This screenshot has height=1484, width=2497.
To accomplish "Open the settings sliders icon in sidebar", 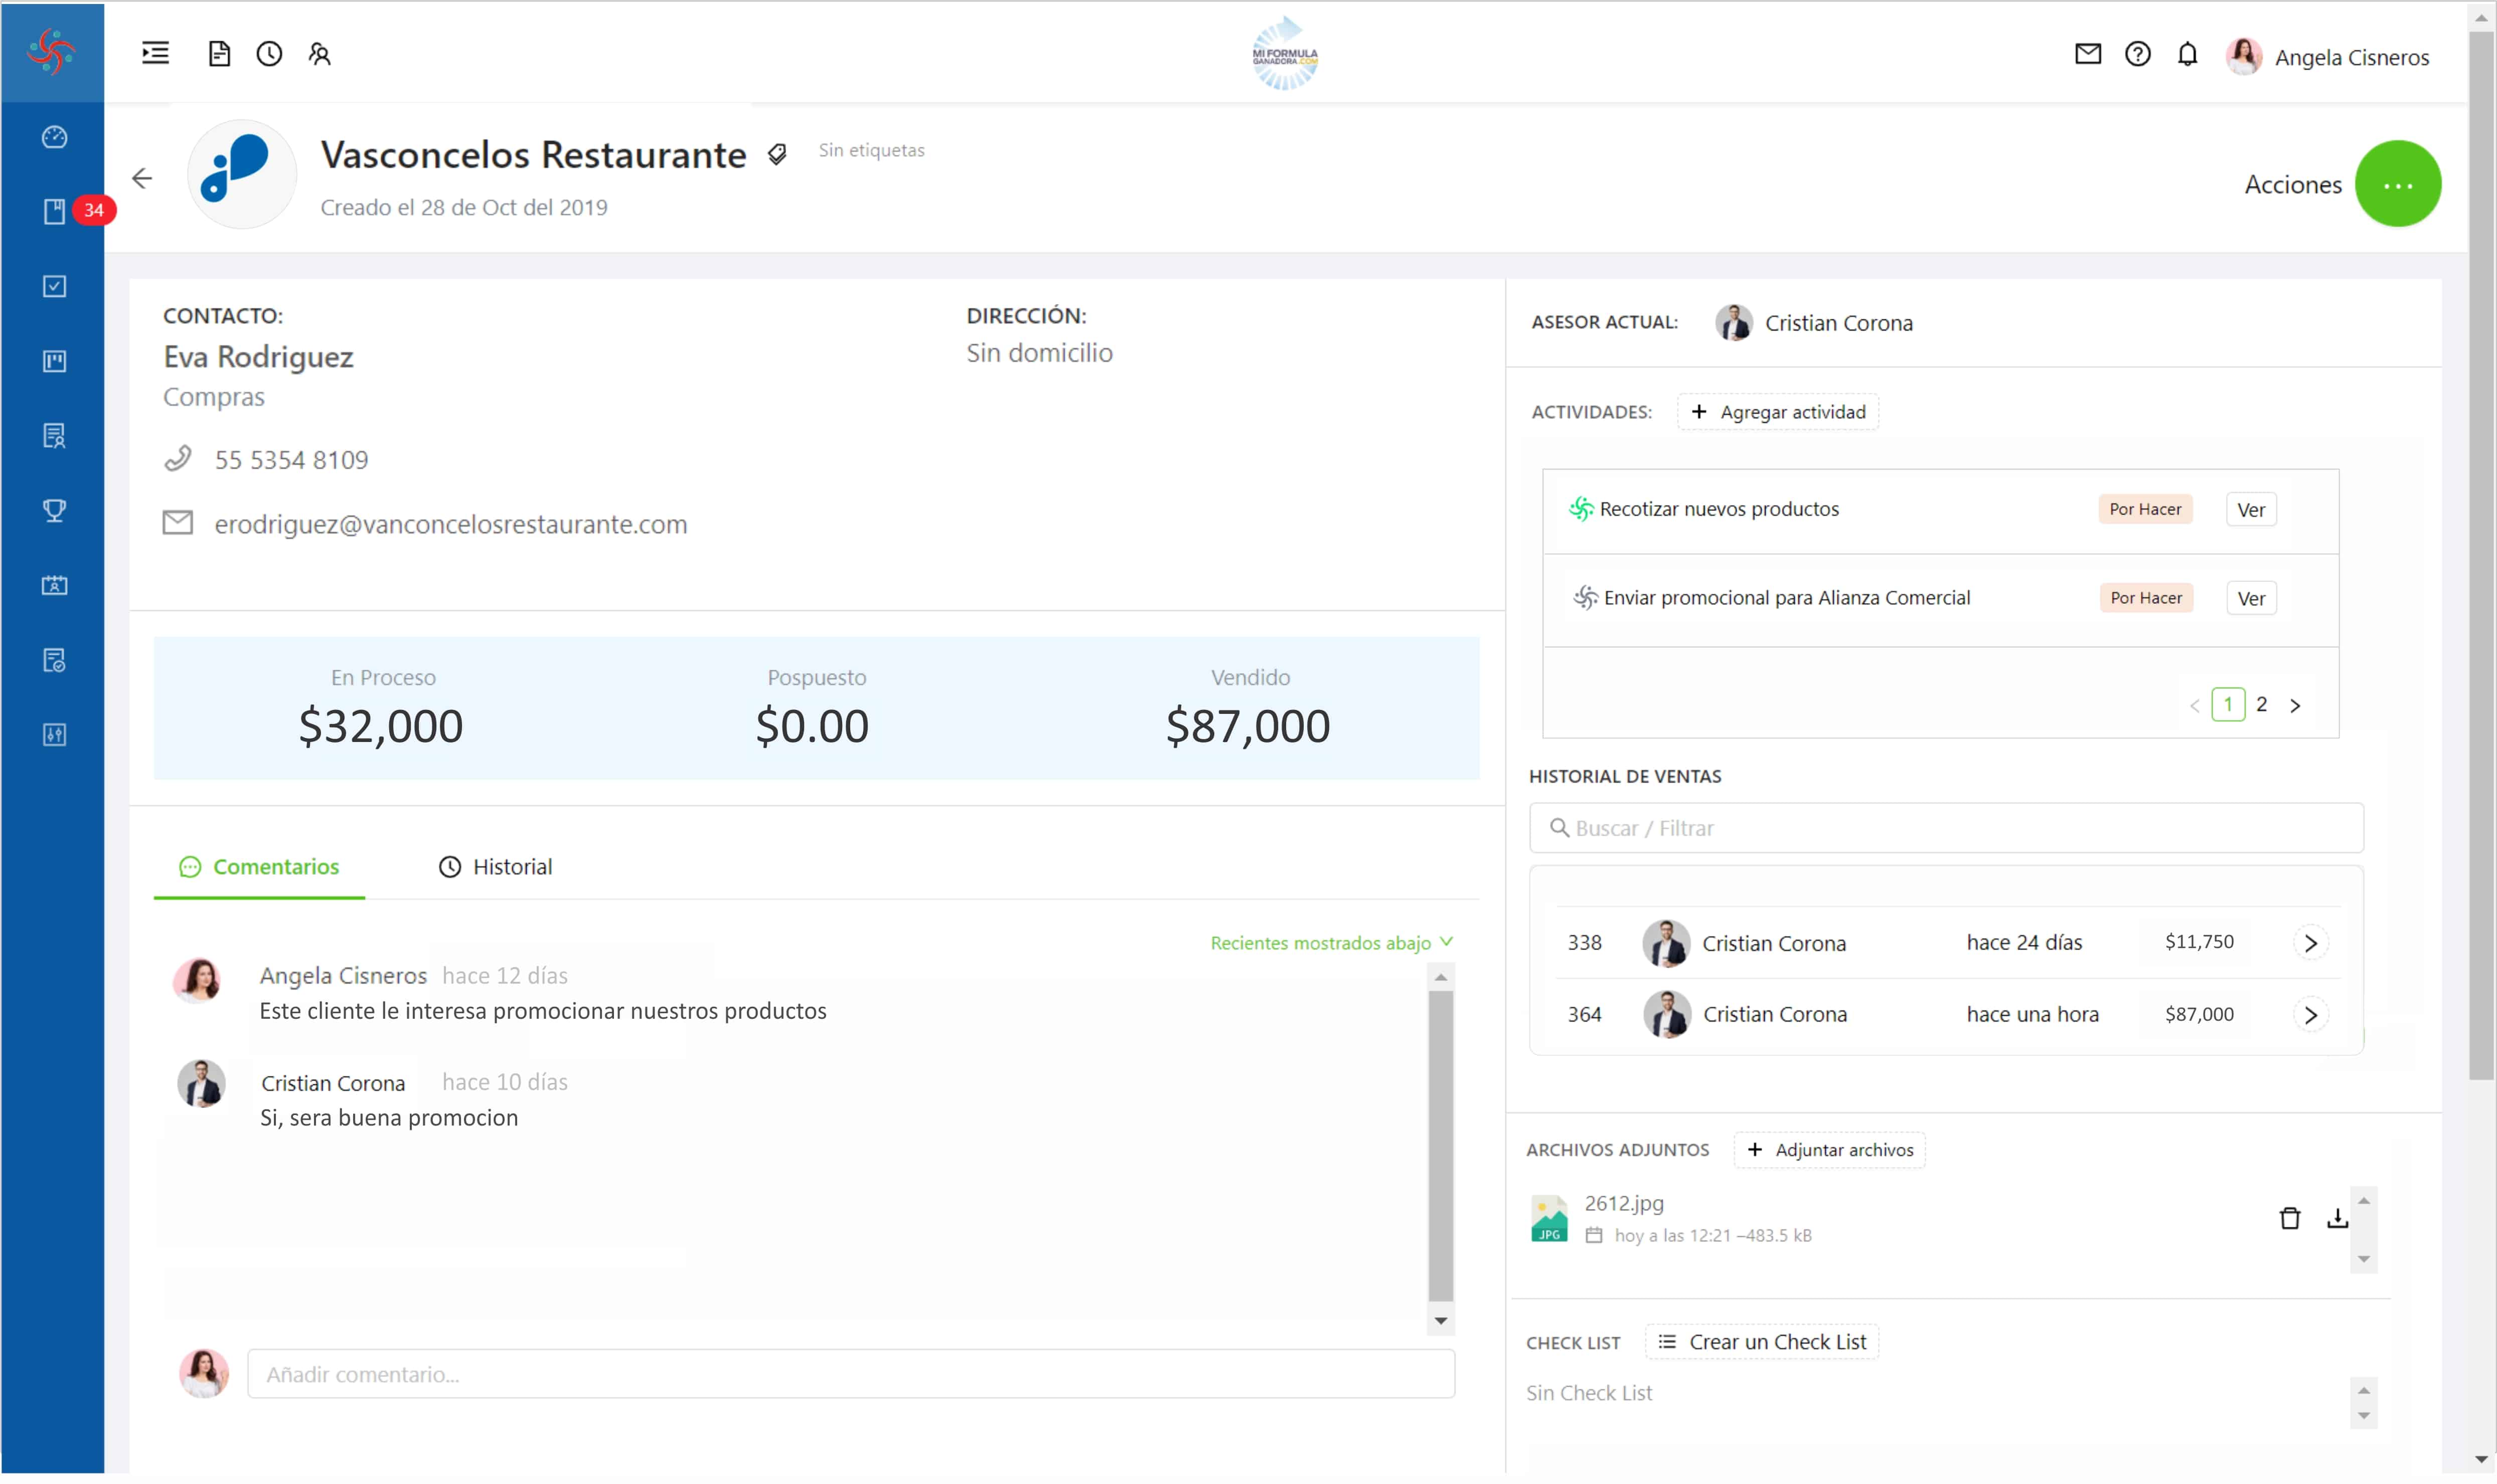I will tap(54, 735).
